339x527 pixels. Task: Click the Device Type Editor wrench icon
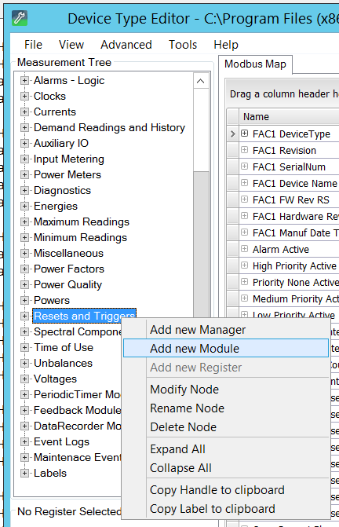point(20,18)
